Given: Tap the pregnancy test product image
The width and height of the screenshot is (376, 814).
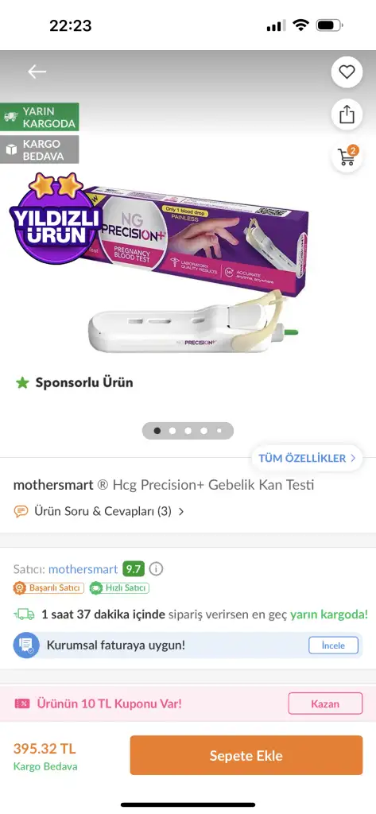Looking at the screenshot, I should pyautogui.click(x=197, y=267).
